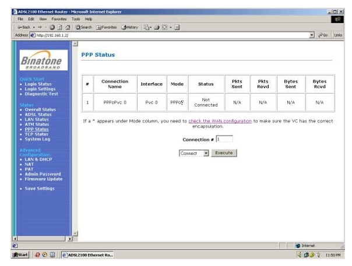Viewport: 352px width, 266px height.
Task: Open Firmware Update in sidebar
Action: [44, 179]
